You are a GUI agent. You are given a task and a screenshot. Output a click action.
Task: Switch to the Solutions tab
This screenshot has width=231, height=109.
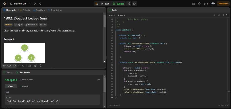(x=39, y=10)
